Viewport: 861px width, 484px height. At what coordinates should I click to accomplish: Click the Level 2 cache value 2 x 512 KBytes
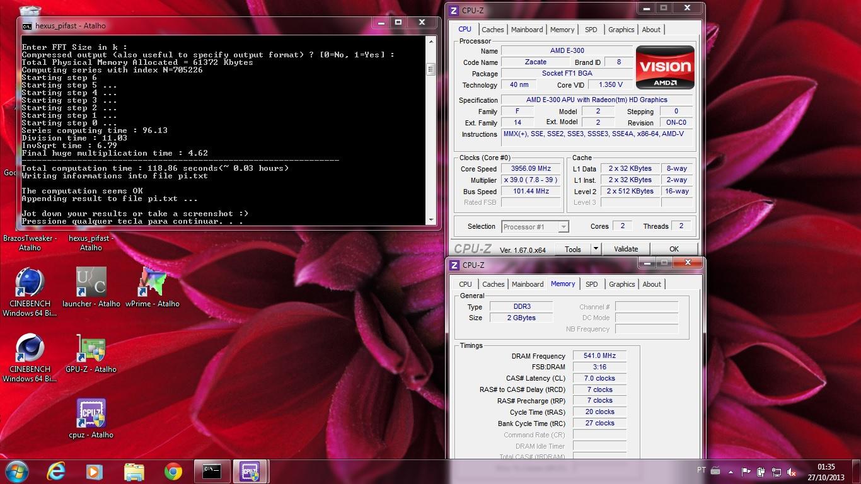(x=630, y=191)
